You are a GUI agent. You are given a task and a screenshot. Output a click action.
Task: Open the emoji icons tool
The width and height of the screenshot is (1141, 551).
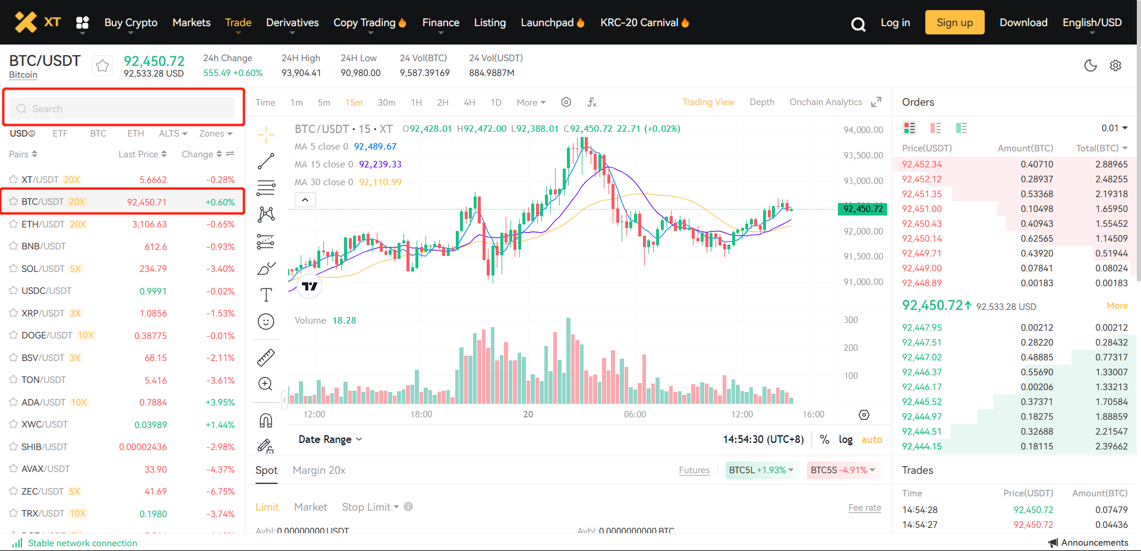coord(266,321)
